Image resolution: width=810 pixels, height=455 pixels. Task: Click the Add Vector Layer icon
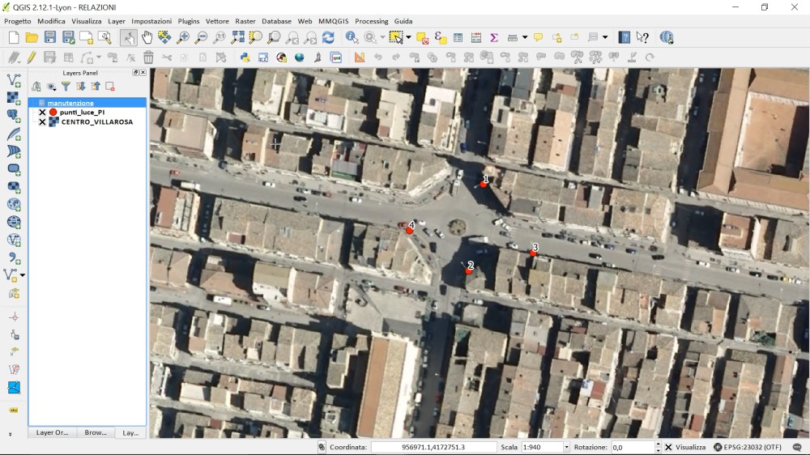click(x=14, y=80)
